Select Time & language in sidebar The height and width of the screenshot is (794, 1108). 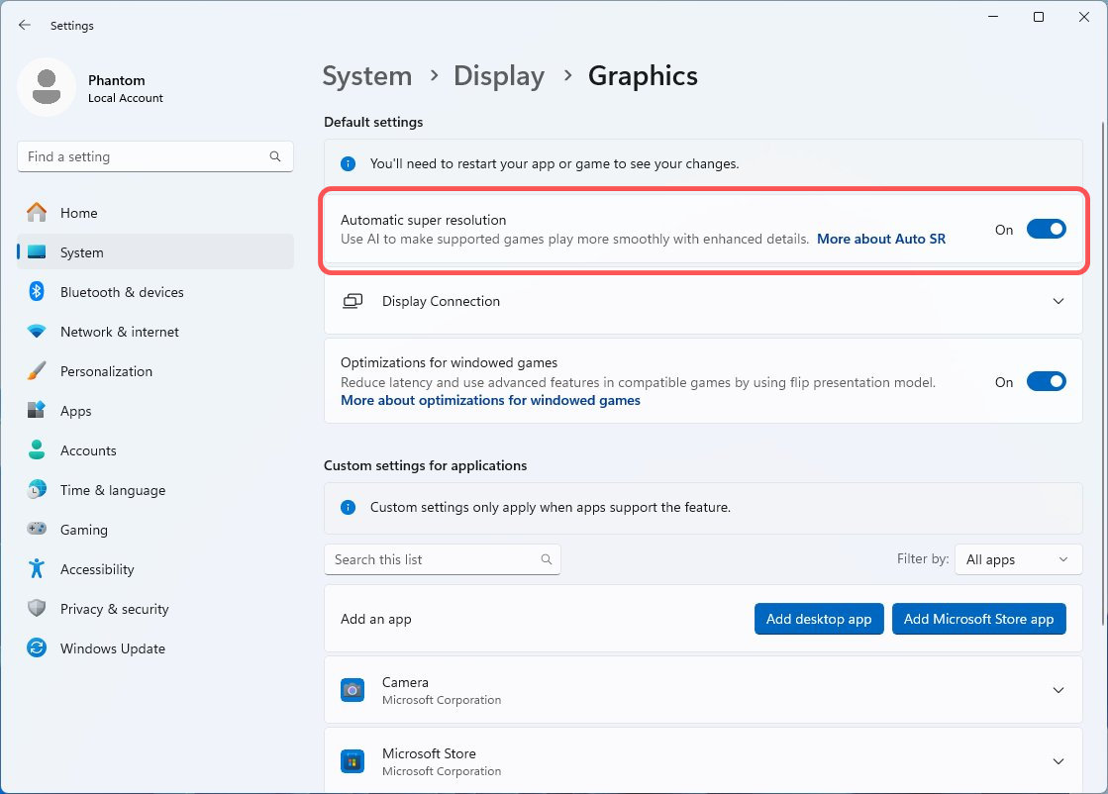pyautogui.click(x=155, y=489)
